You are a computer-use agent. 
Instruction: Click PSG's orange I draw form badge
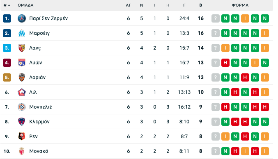245,18
